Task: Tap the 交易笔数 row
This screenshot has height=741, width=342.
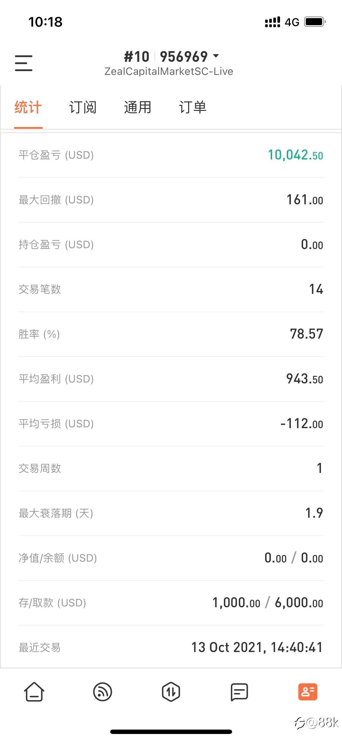Action: tap(171, 289)
